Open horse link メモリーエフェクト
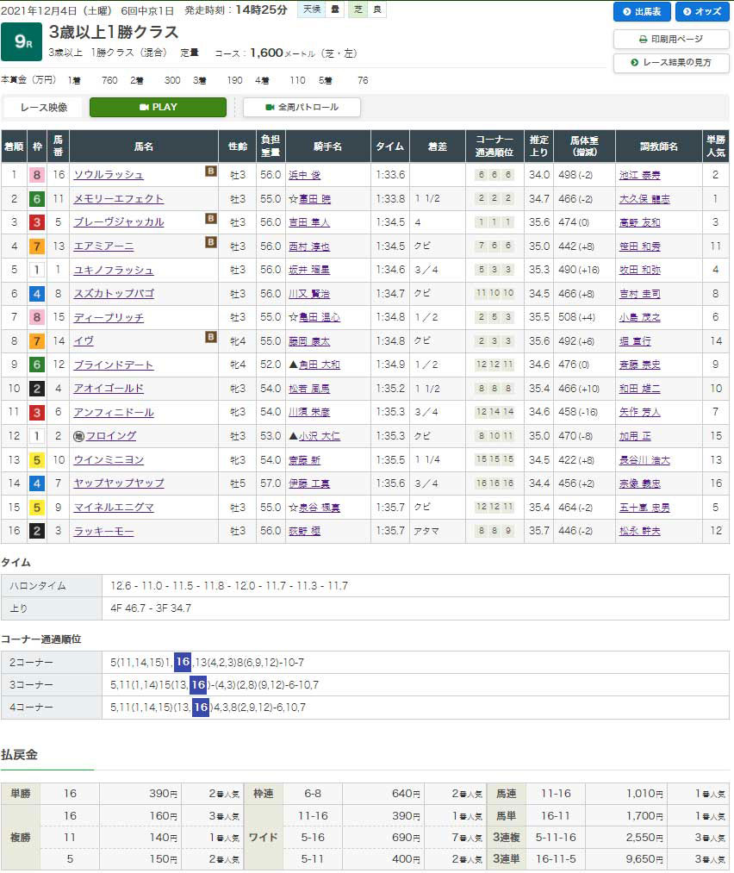The width and height of the screenshot is (734, 873). (x=118, y=199)
